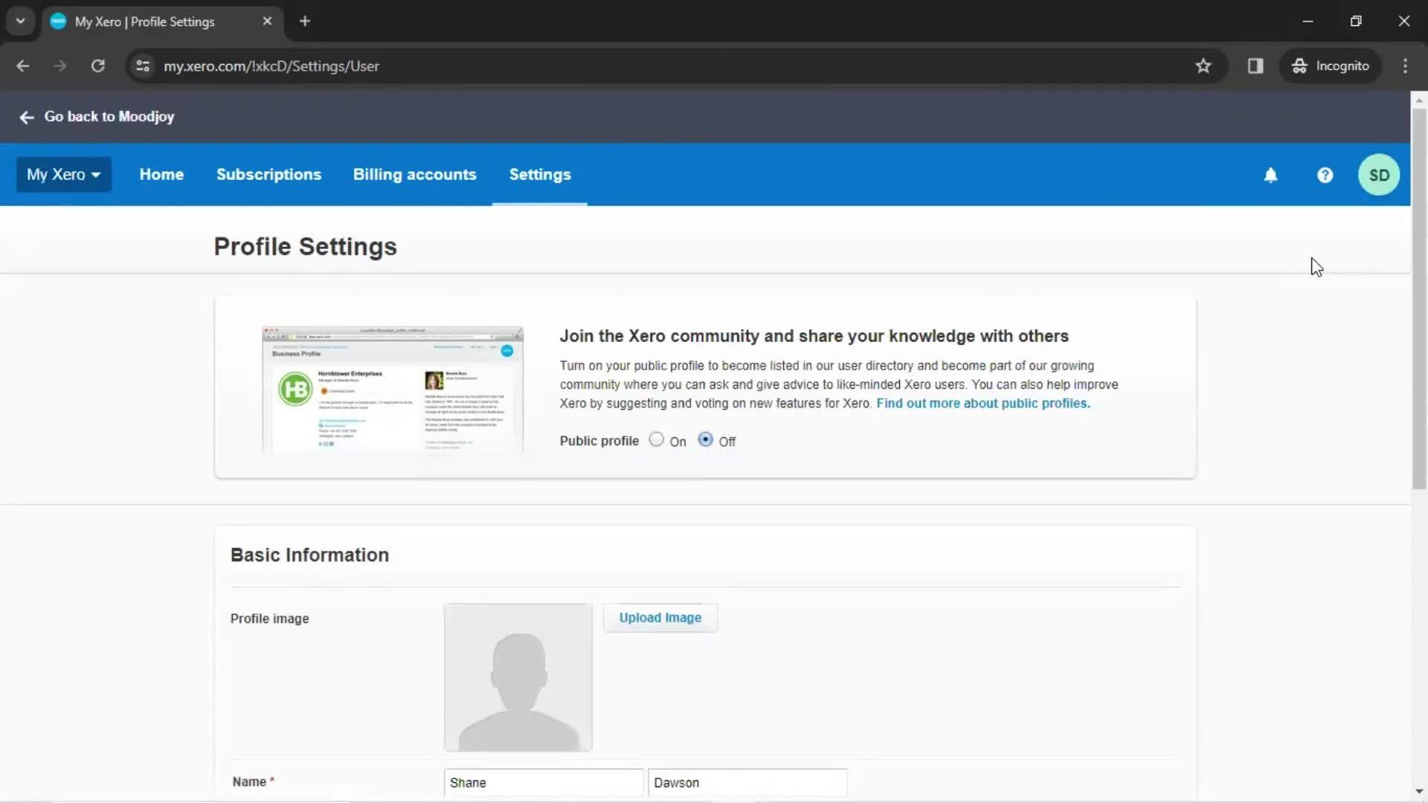The height and width of the screenshot is (803, 1428).
Task: Click the public profile preview thumbnail
Action: tap(393, 390)
